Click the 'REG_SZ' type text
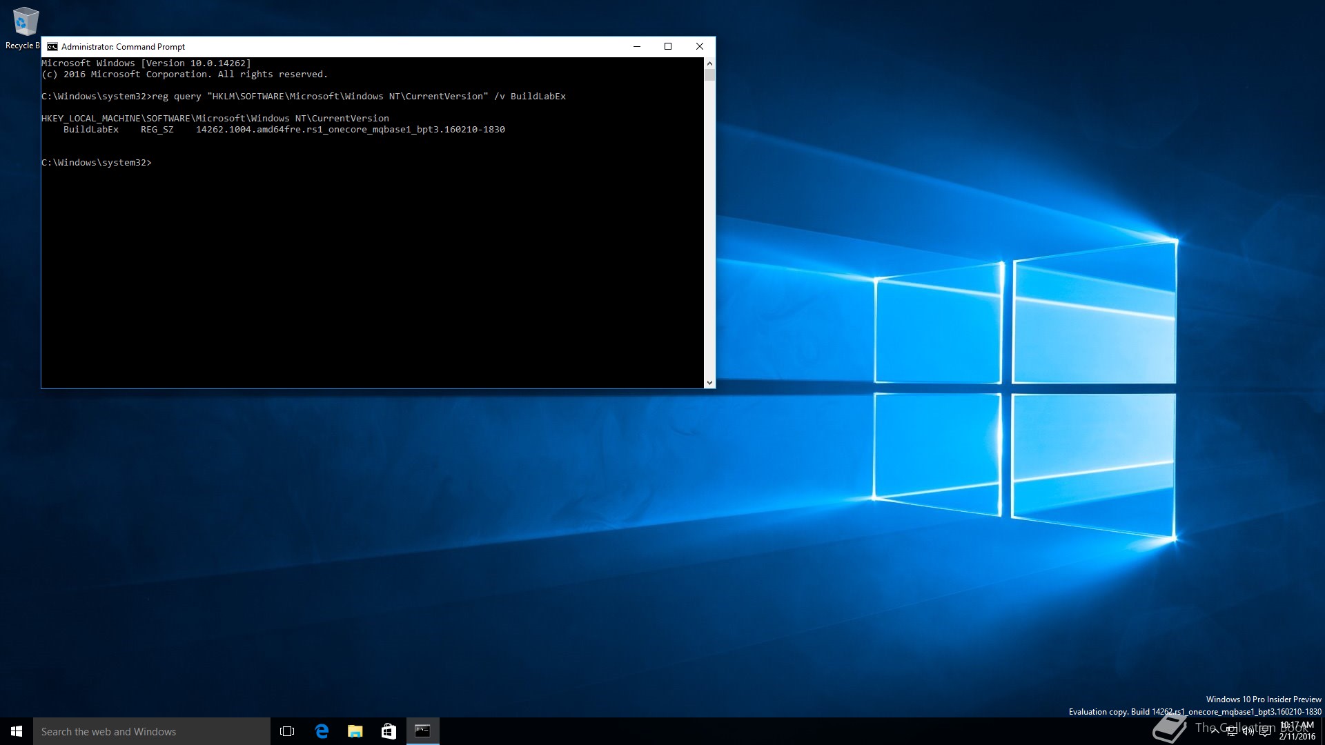 click(x=157, y=130)
